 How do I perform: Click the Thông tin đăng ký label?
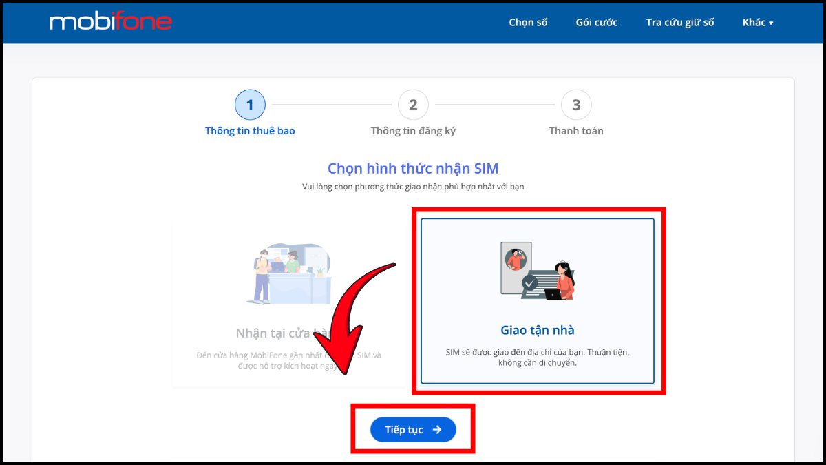413,131
